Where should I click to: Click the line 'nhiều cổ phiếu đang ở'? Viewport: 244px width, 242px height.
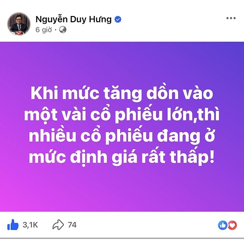point(122,136)
